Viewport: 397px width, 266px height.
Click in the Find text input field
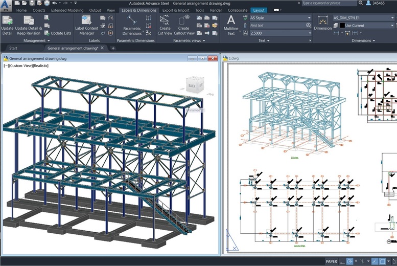[277, 26]
